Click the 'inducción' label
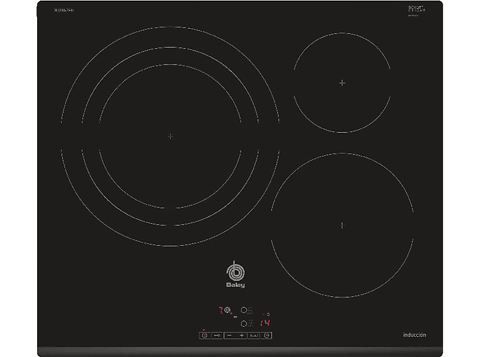Image resolution: width=479 pixels, height=357 pixels. click(x=414, y=334)
